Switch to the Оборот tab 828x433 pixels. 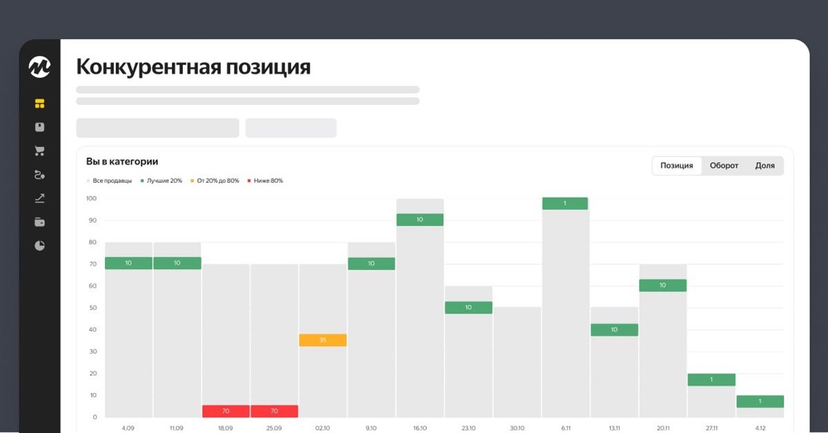pyautogui.click(x=724, y=165)
